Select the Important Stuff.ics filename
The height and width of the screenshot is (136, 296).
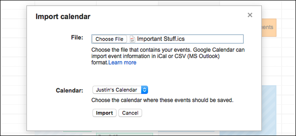click(x=161, y=39)
